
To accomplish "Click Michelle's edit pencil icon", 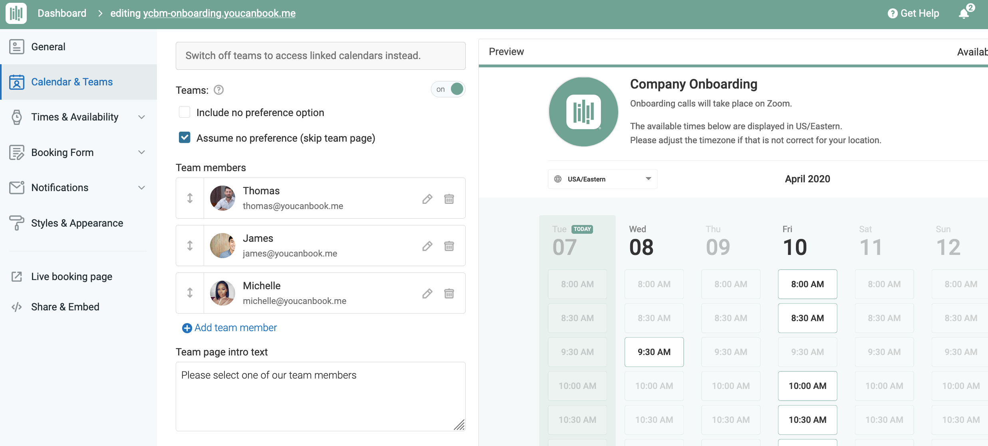I will [427, 294].
